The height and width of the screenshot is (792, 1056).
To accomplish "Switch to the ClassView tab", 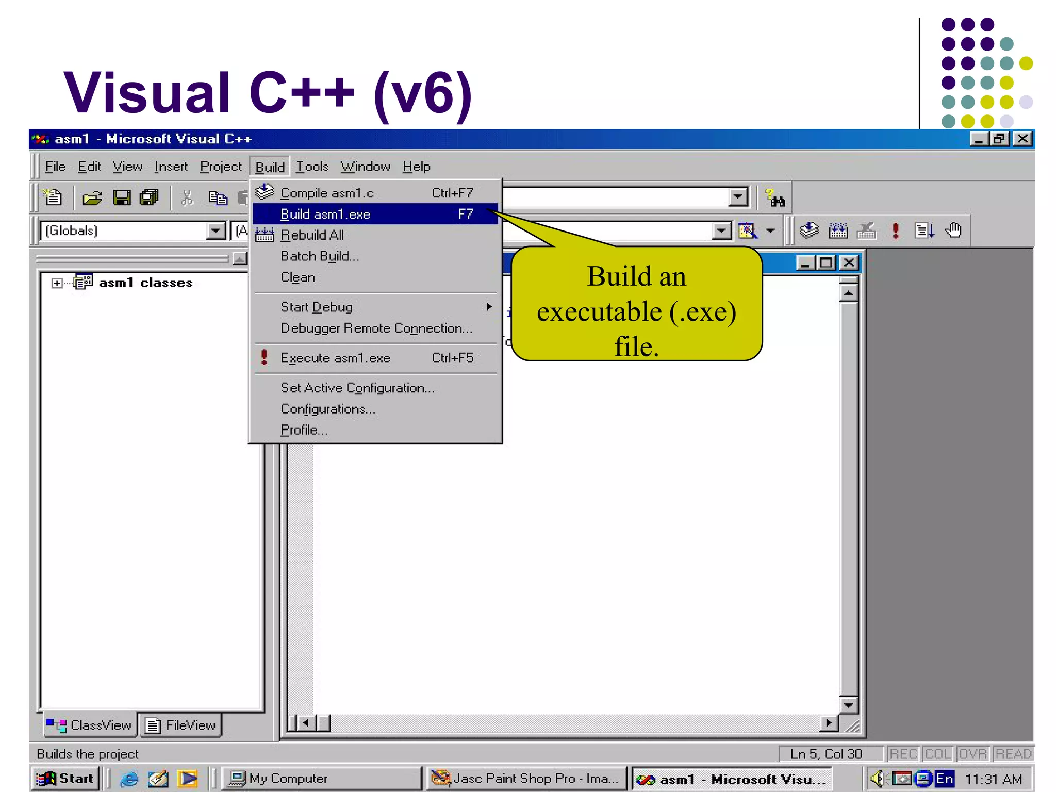I will point(89,725).
